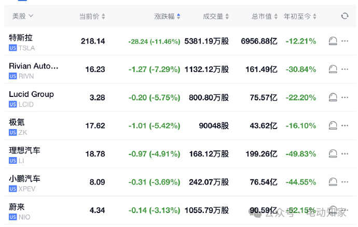Refresh the stock list
358x227 pixels.
(345, 16)
